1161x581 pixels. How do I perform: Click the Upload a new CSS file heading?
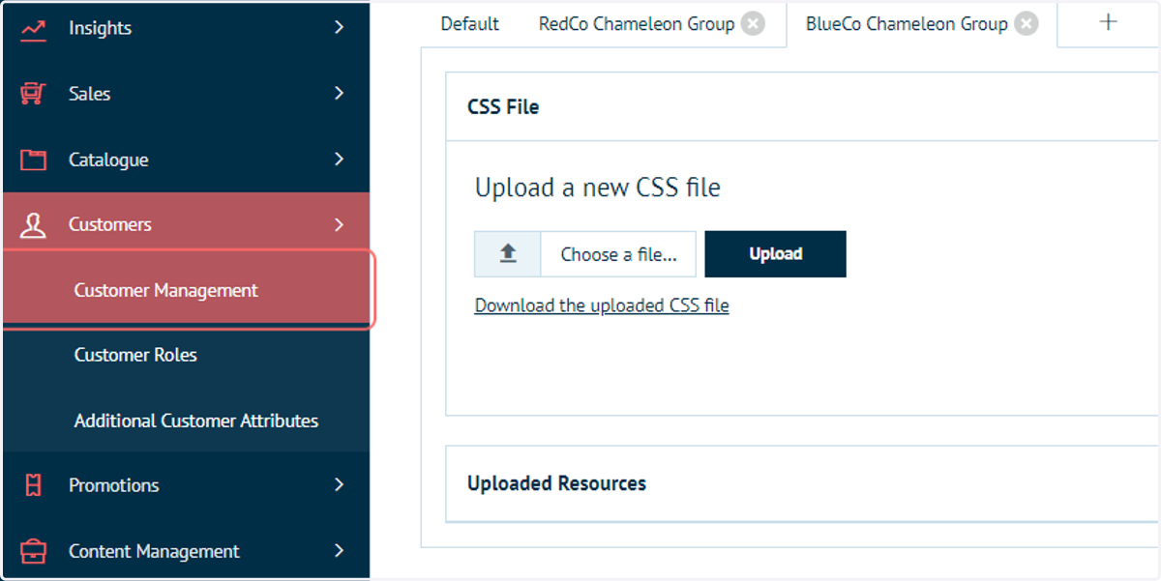(x=598, y=188)
